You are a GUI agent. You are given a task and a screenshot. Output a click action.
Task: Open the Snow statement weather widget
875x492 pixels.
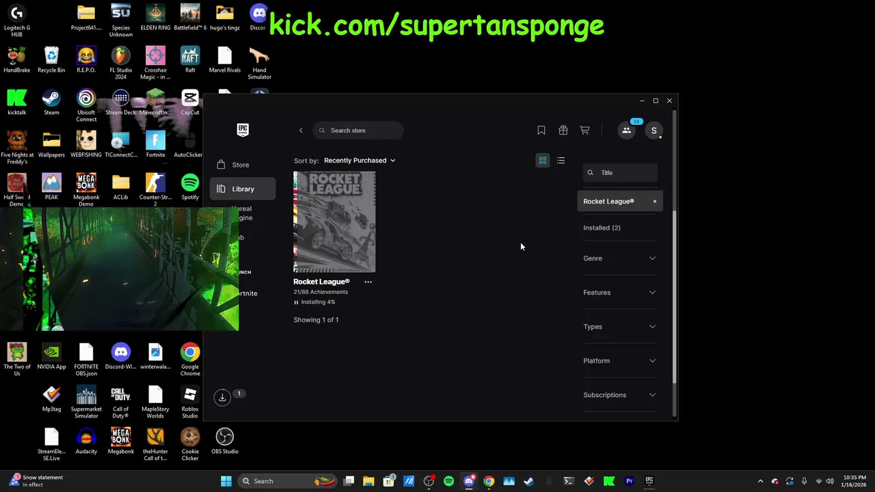pyautogui.click(x=36, y=481)
